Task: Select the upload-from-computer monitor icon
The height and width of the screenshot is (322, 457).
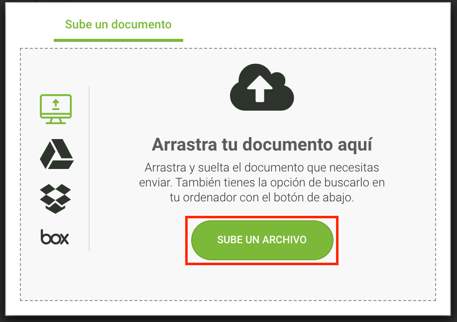Action: pos(56,109)
